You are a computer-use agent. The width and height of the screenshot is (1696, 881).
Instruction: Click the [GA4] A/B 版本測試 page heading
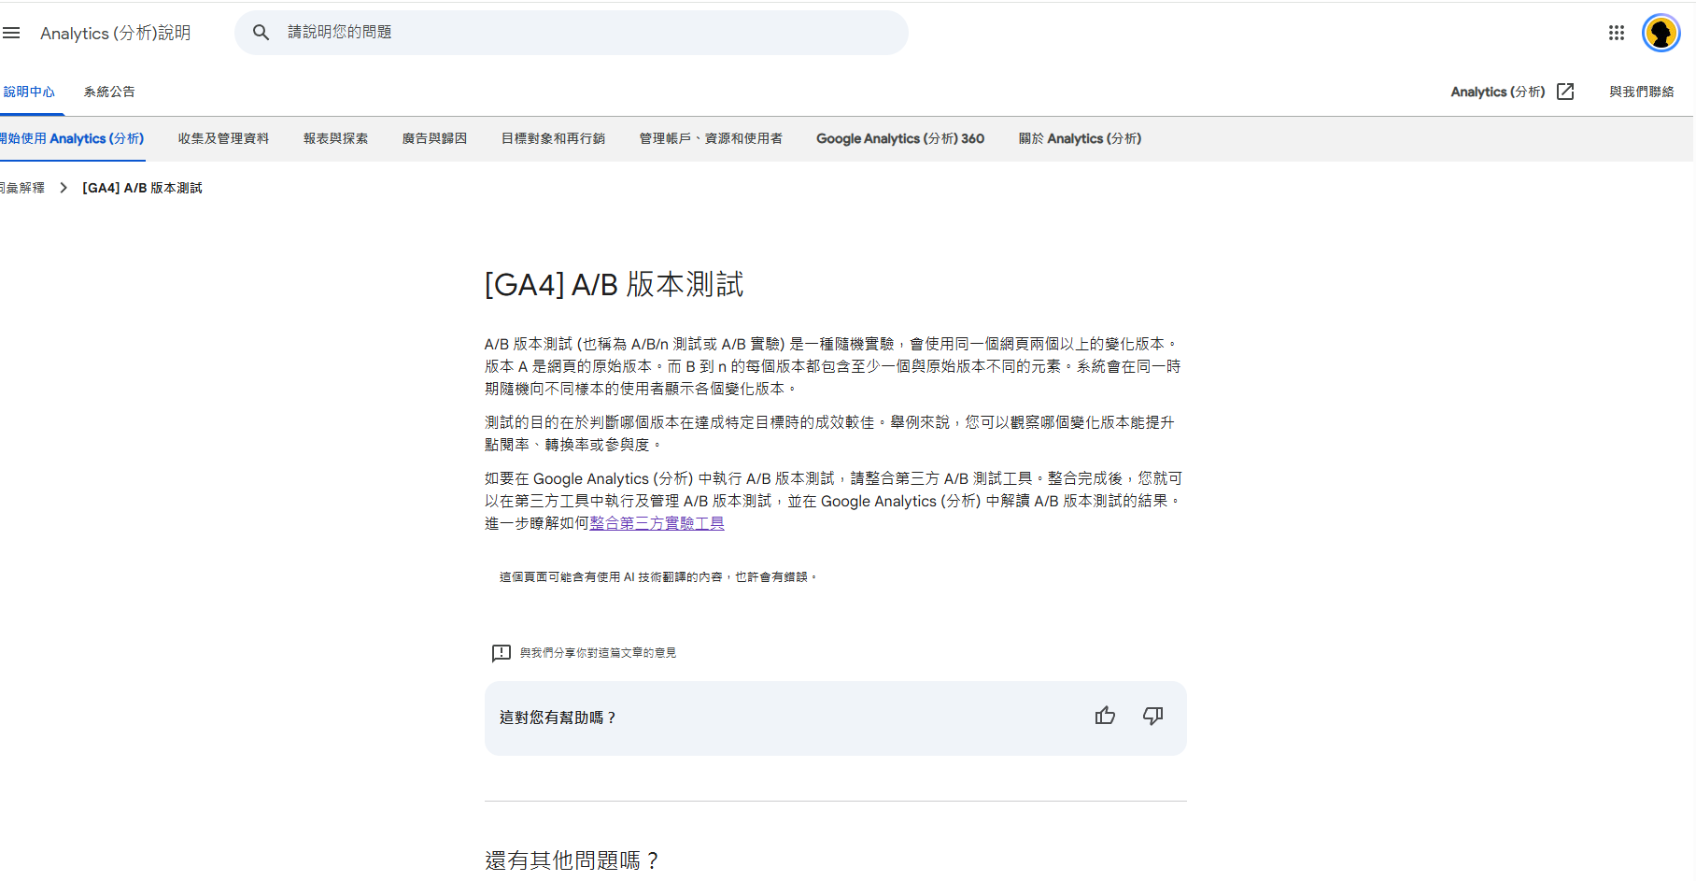(x=614, y=284)
